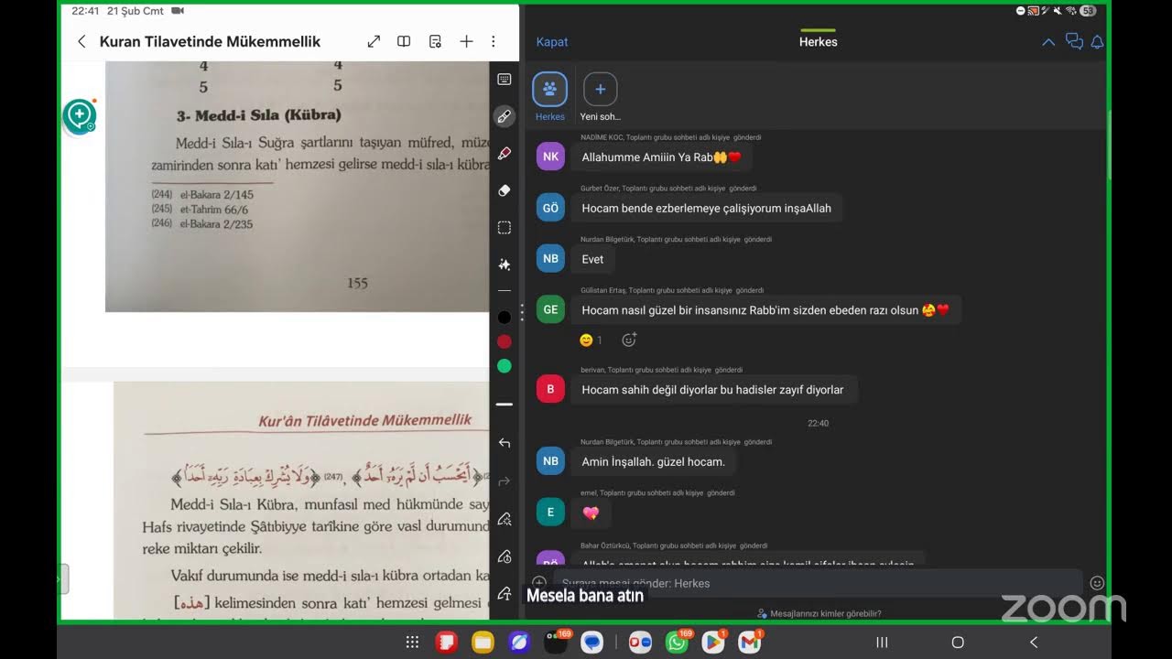Expand the note to full screen
This screenshot has height=659, width=1172.
pyautogui.click(x=374, y=41)
